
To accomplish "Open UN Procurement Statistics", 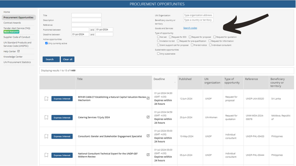I will [17, 62].
